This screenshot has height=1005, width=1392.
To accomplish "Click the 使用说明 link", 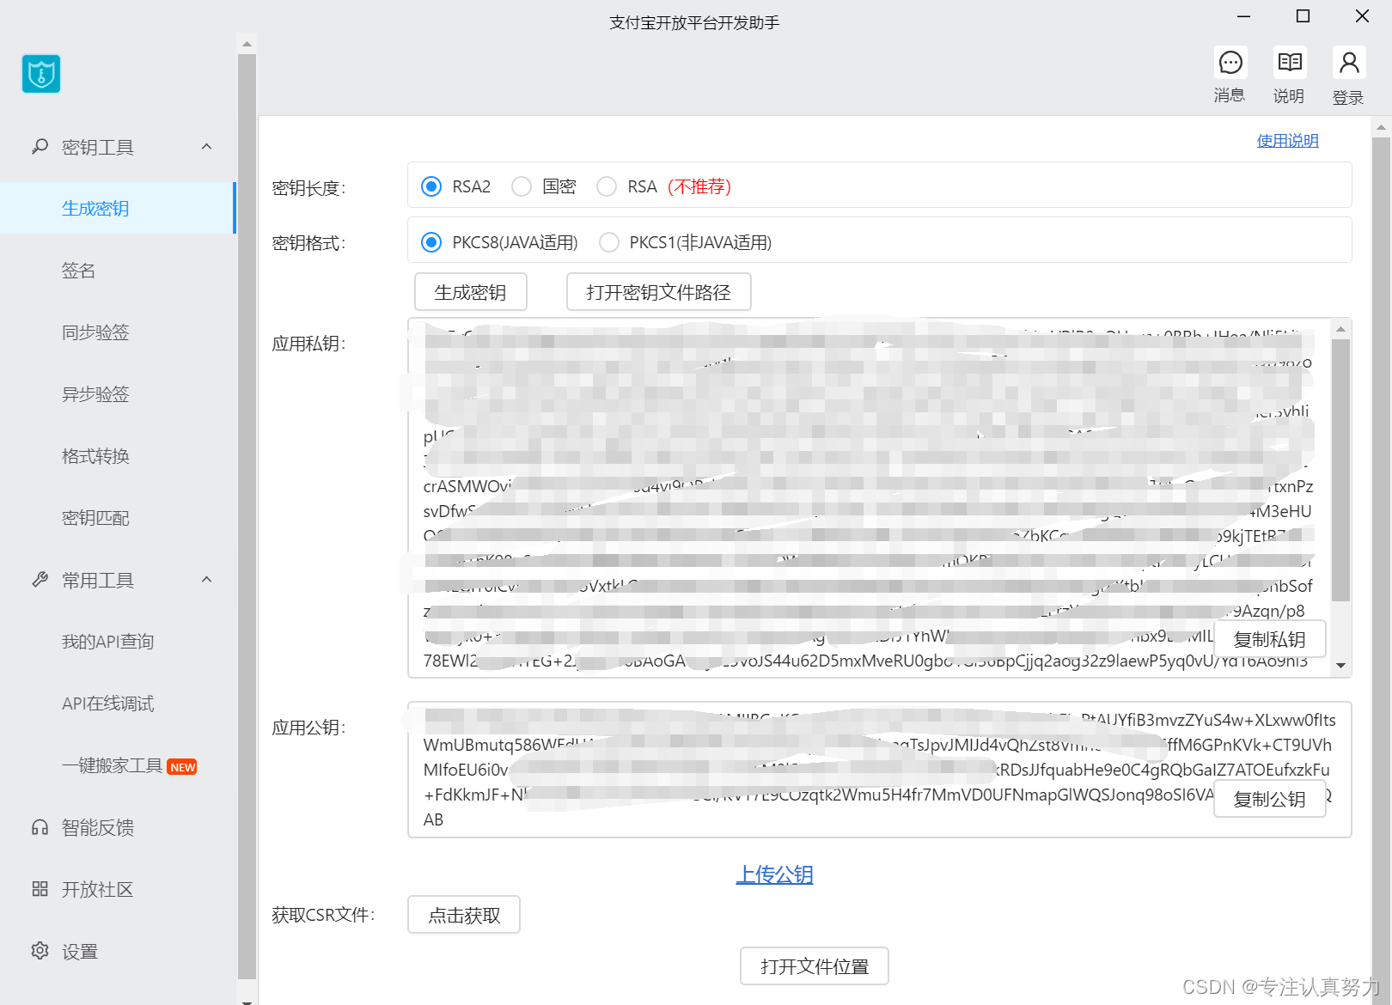I will 1287,141.
